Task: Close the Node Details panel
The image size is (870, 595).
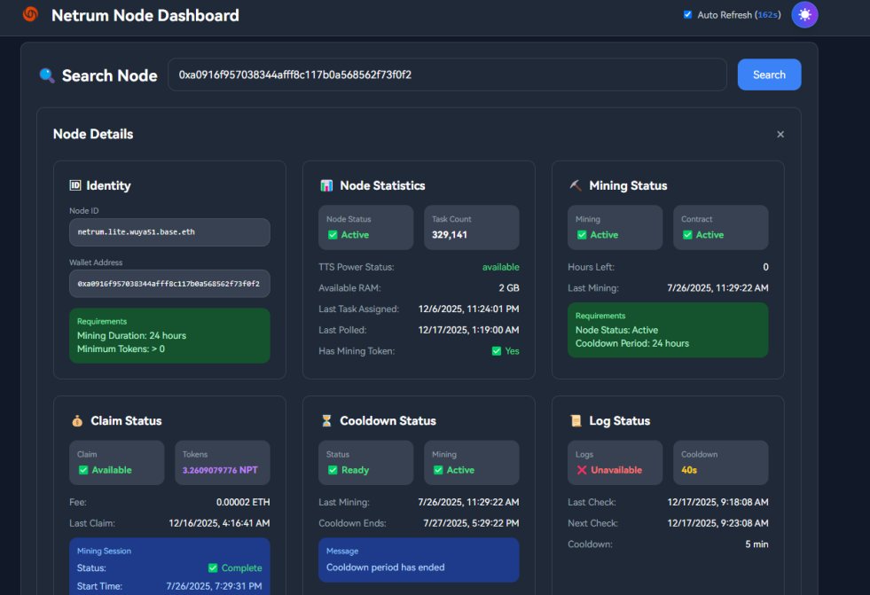Action: pyautogui.click(x=780, y=134)
